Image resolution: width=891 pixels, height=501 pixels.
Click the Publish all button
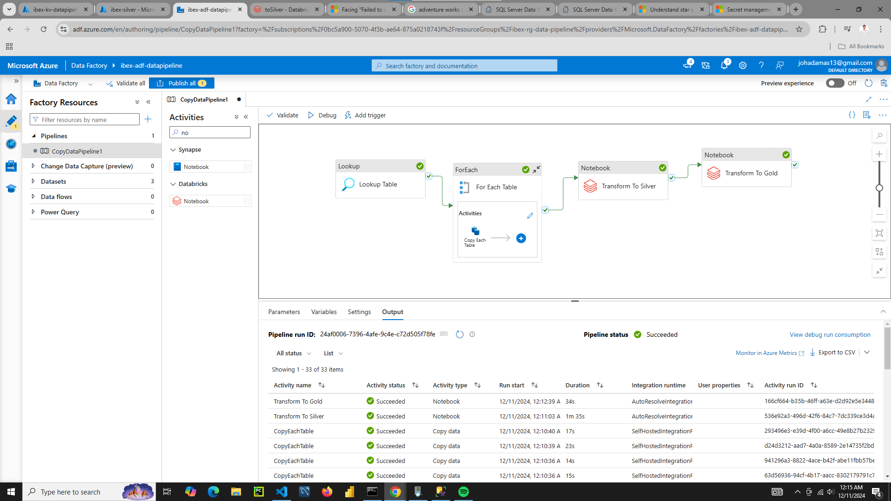(x=181, y=83)
